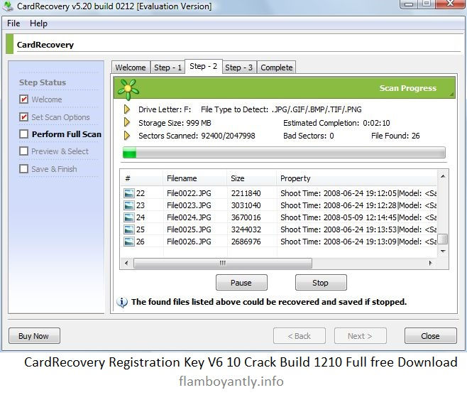467x395 pixels.
Task: Sort by the Size column header
Action: click(252, 178)
